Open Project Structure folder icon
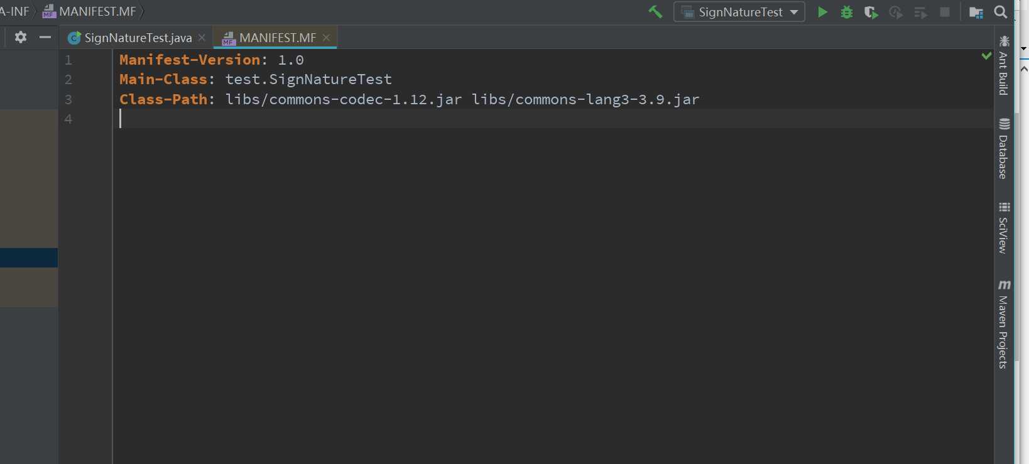1029x464 pixels. pos(976,12)
